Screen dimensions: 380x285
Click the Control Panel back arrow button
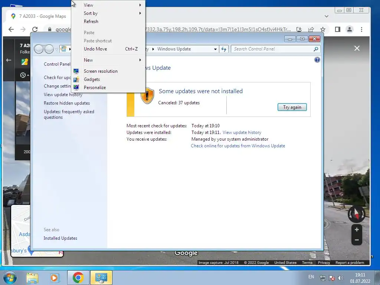pyautogui.click(x=39, y=49)
